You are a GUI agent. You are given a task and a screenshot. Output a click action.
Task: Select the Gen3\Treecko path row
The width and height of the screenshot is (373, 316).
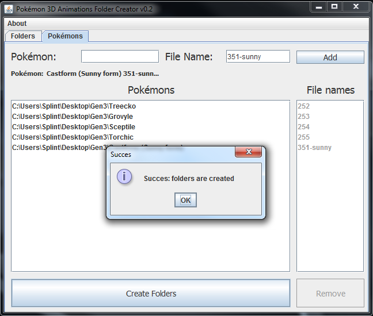(x=150, y=106)
